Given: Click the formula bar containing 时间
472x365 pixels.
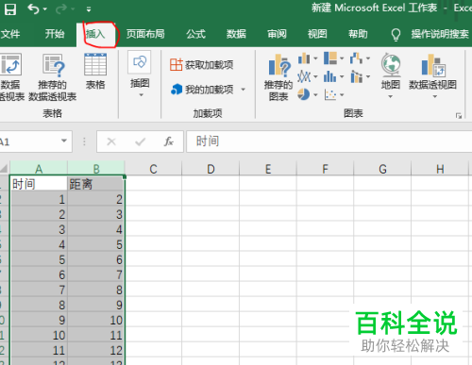Looking at the screenshot, I should [x=329, y=141].
